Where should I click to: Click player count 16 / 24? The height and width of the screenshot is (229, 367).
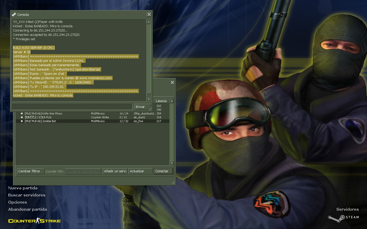[x=124, y=113]
